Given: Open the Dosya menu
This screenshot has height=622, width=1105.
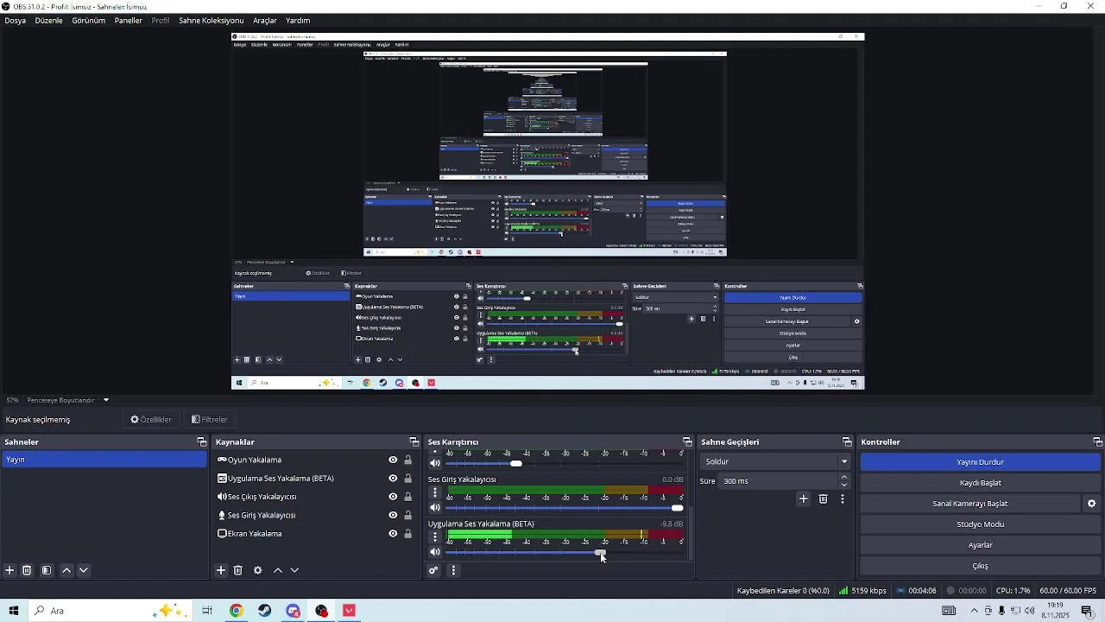Looking at the screenshot, I should 16,20.
